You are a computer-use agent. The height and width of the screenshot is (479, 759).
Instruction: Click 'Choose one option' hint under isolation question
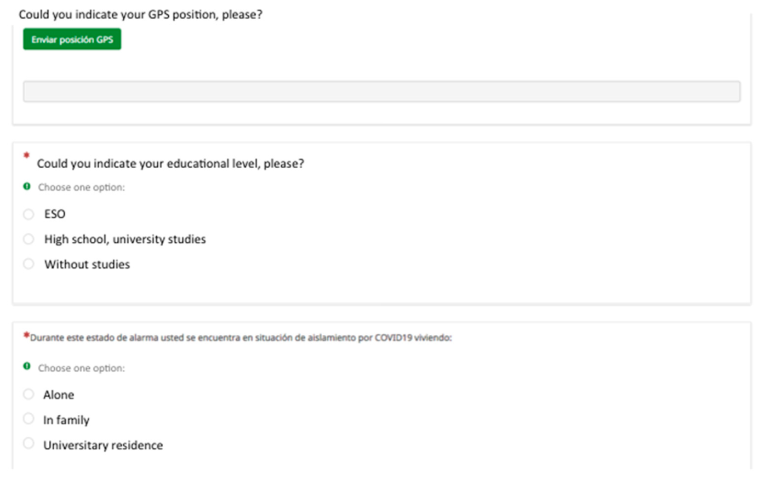81,368
